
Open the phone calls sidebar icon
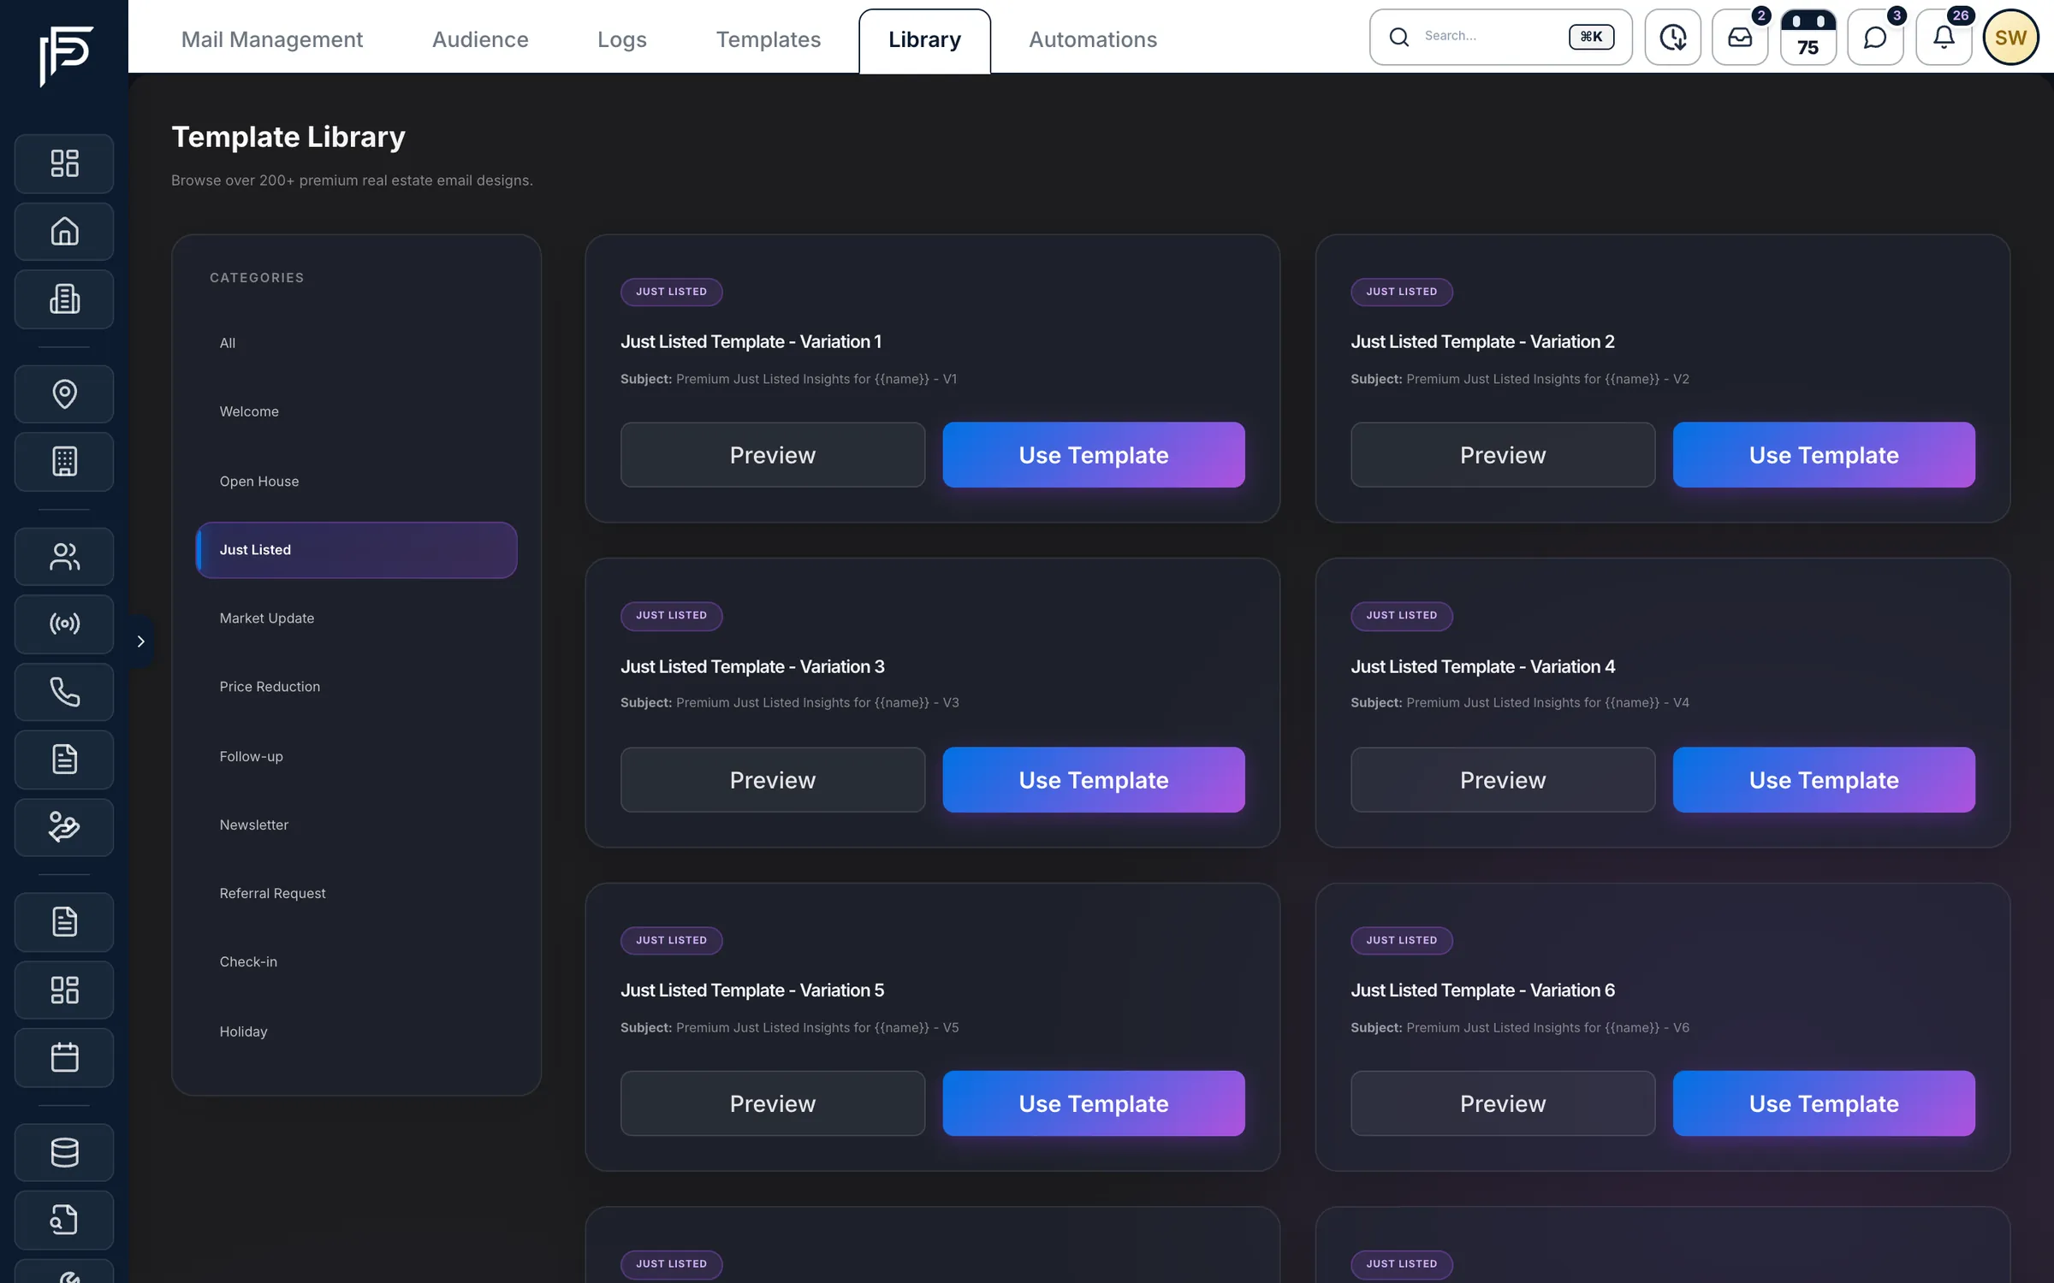[64, 691]
